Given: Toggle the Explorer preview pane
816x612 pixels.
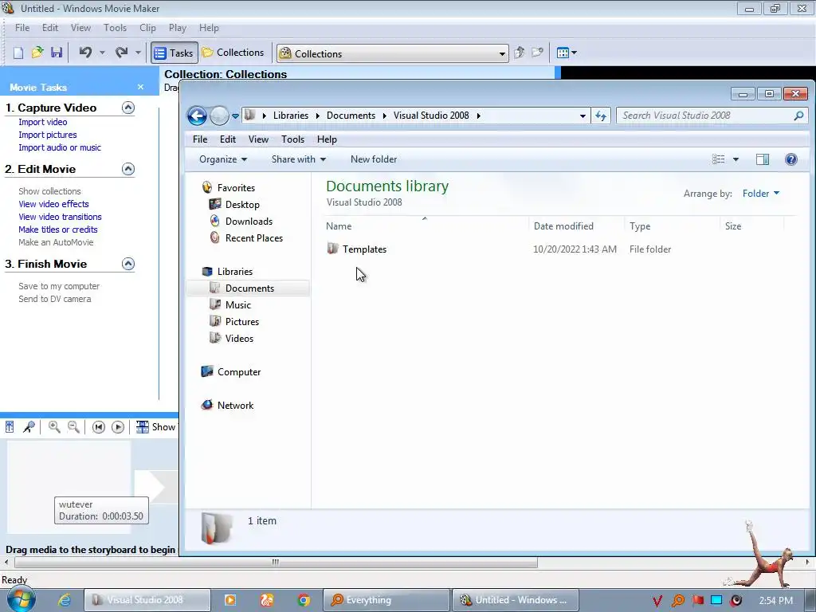Looking at the screenshot, I should pyautogui.click(x=763, y=159).
